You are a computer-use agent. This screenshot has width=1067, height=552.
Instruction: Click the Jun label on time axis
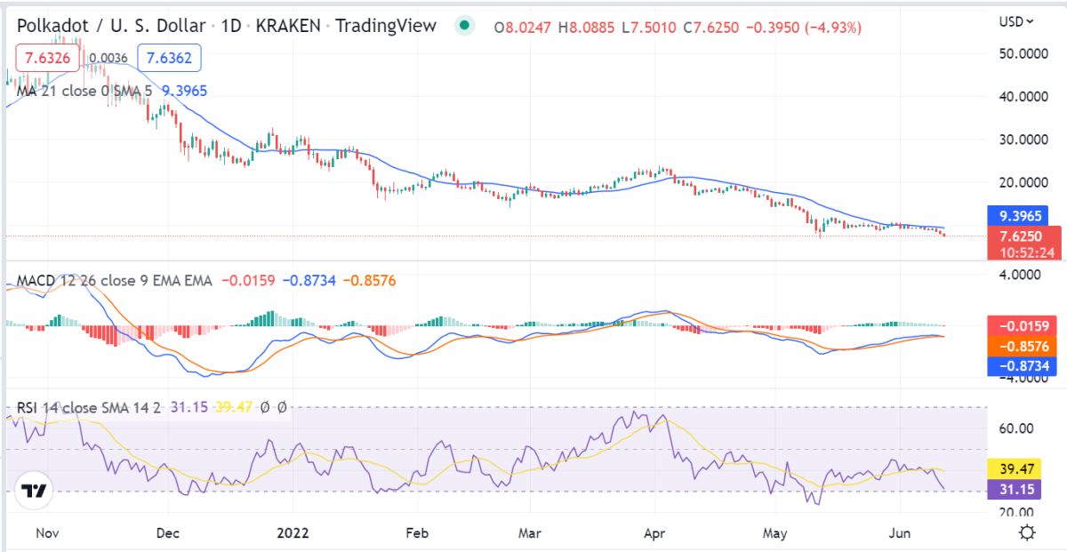[901, 533]
